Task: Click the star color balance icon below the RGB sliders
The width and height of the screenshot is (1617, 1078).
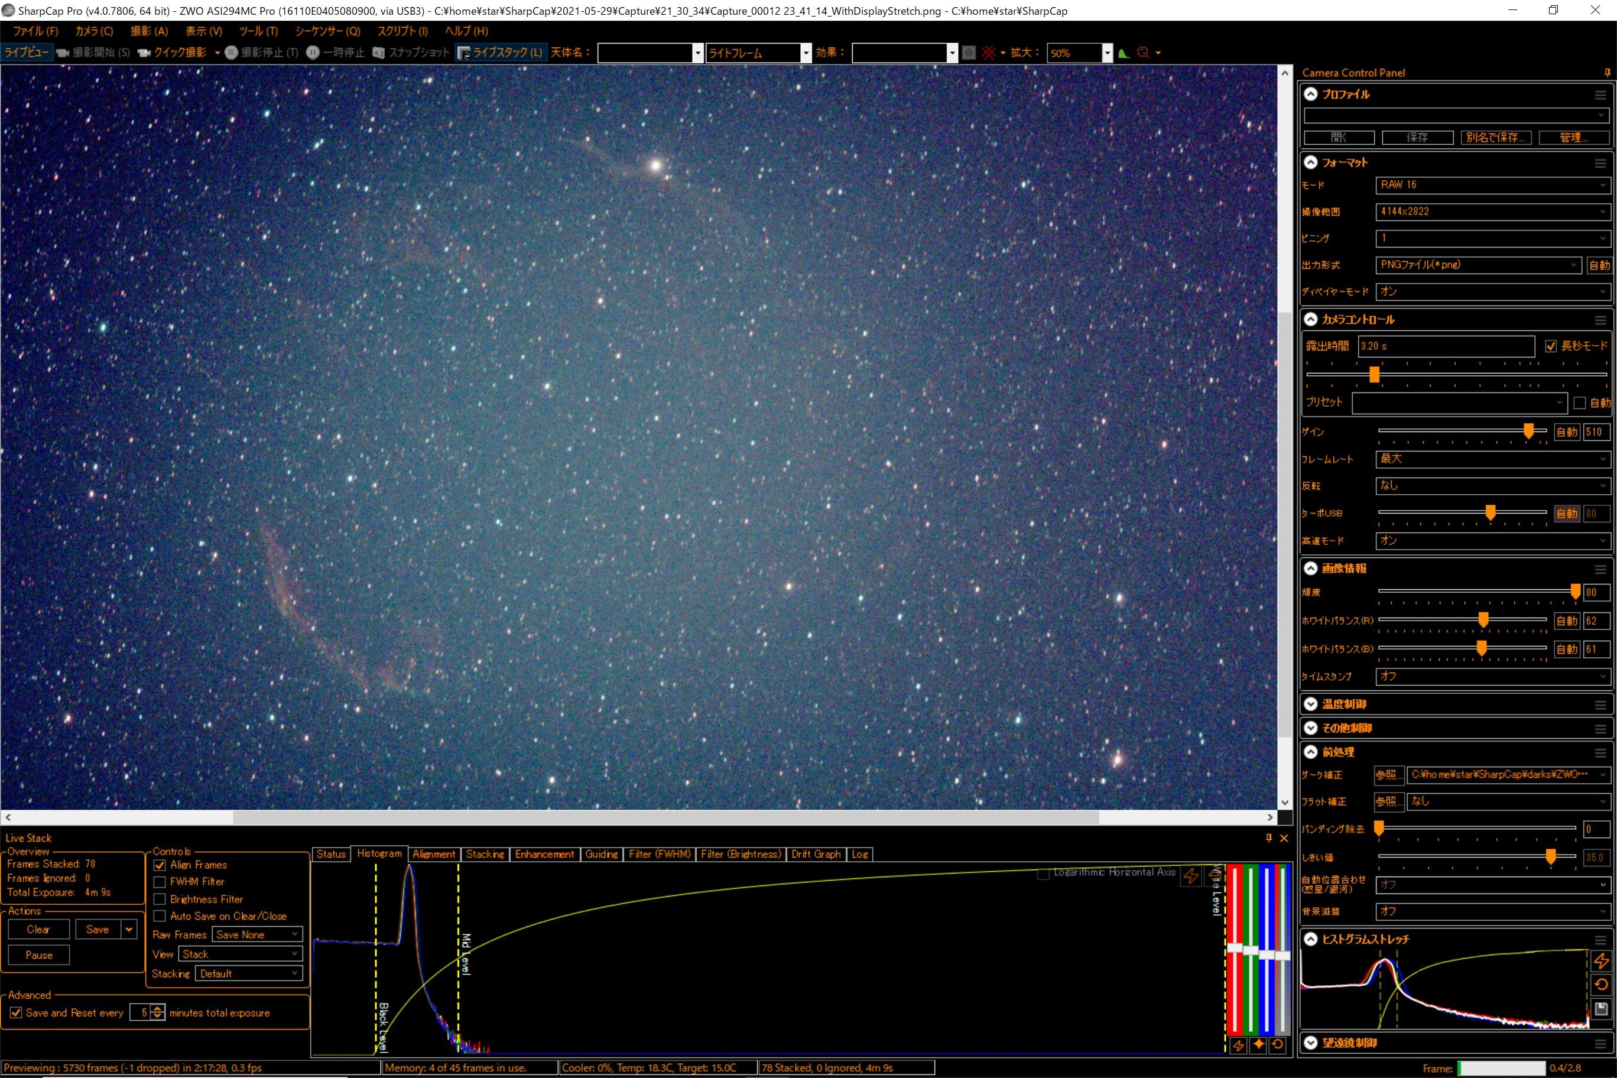Action: coord(1258,1044)
